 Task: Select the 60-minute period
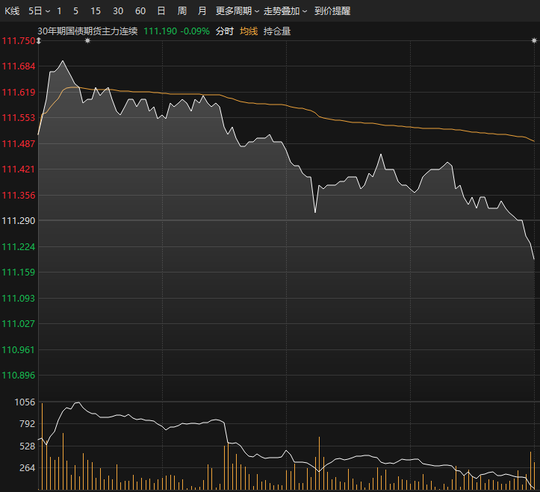coord(140,11)
